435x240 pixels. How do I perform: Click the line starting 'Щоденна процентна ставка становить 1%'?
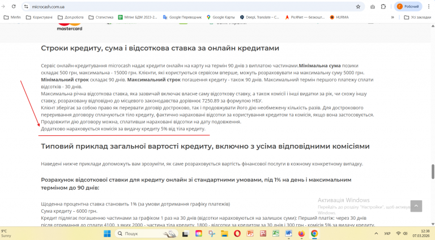(x=135, y=204)
